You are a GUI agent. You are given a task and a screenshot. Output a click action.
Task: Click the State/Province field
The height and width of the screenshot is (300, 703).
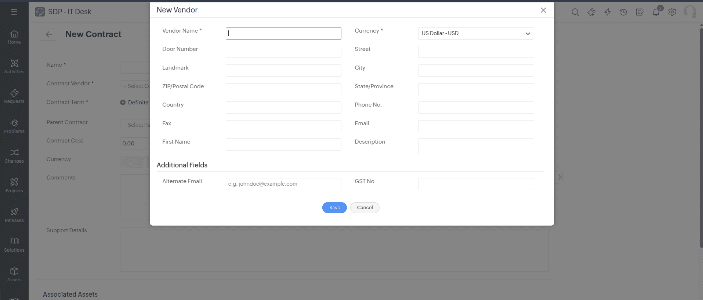476,89
